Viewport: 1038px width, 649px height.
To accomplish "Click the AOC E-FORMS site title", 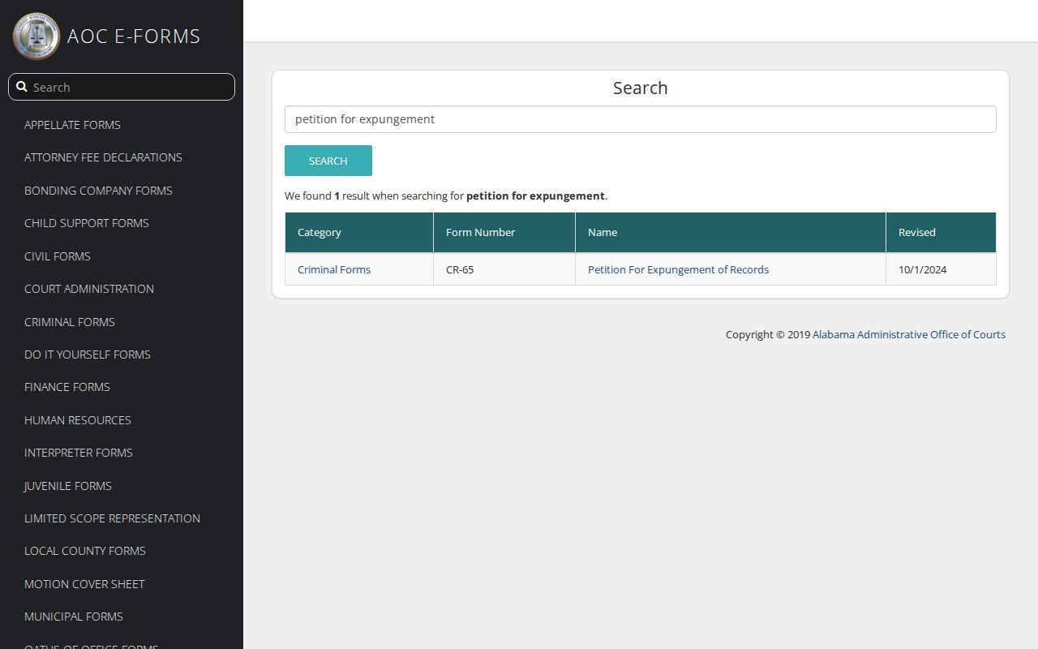I will 134,37.
